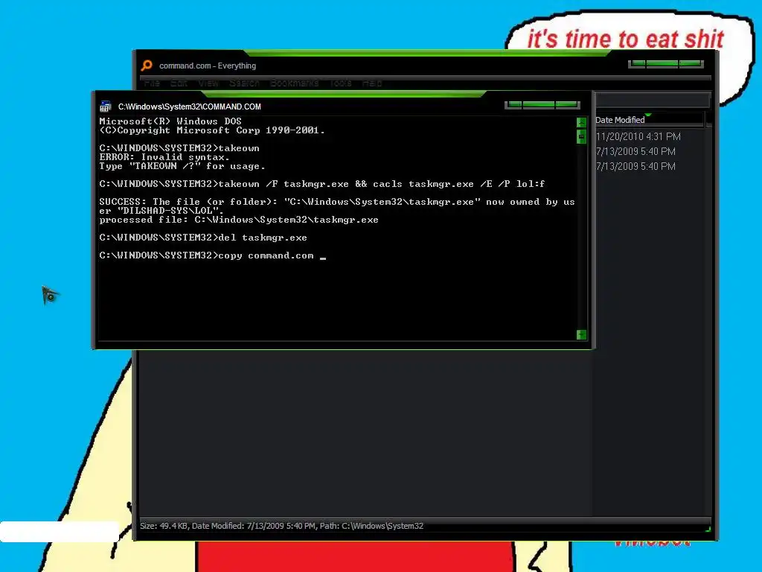762x572 pixels.
Task: Open the File menu in Everything
Action: tap(152, 83)
